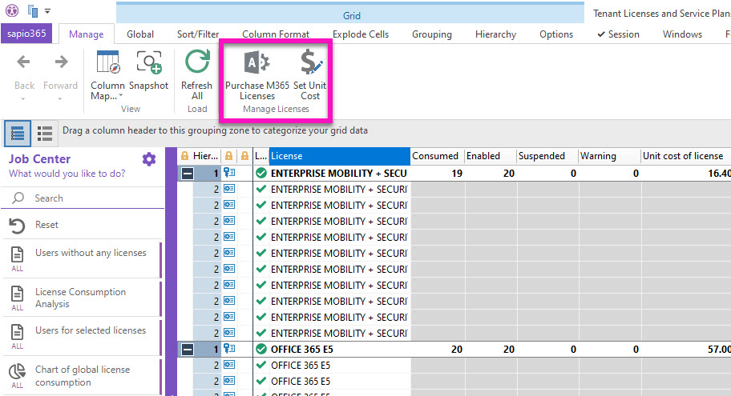Image resolution: width=731 pixels, height=396 pixels.
Task: Open the Sort/Filter ribbon tab
Action: (x=198, y=34)
